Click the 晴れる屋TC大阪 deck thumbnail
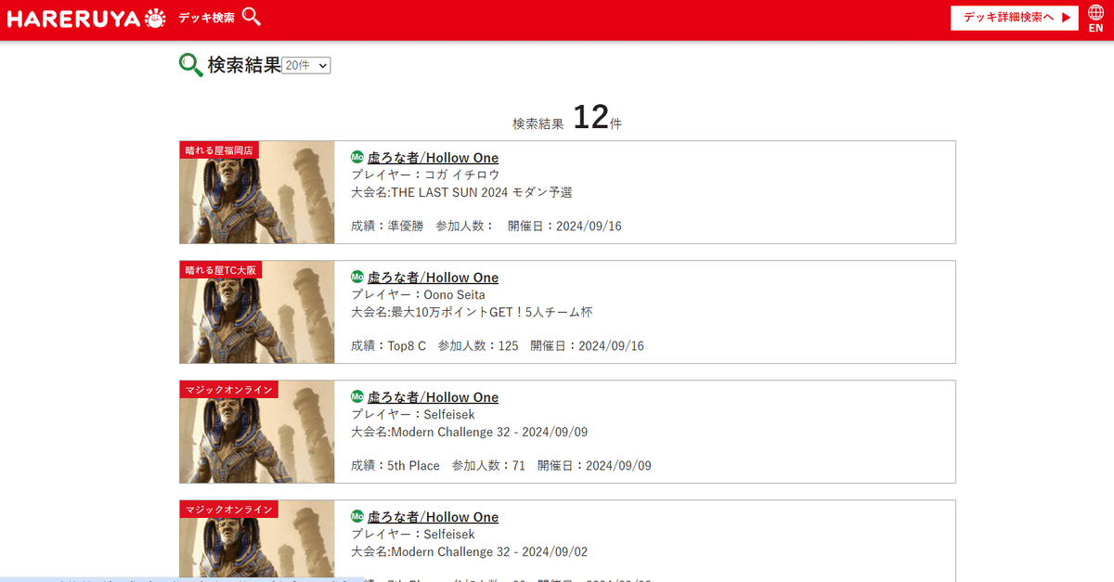Image resolution: width=1114 pixels, height=582 pixels. [257, 312]
